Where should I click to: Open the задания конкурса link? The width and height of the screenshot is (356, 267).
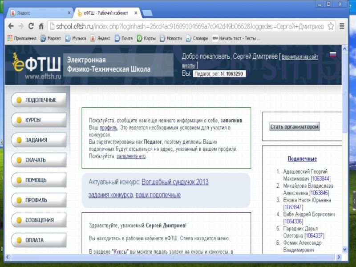pyautogui.click(x=110, y=195)
